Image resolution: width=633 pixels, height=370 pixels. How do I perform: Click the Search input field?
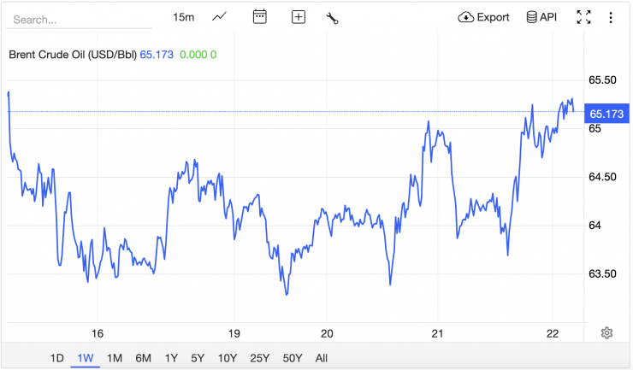77,18
